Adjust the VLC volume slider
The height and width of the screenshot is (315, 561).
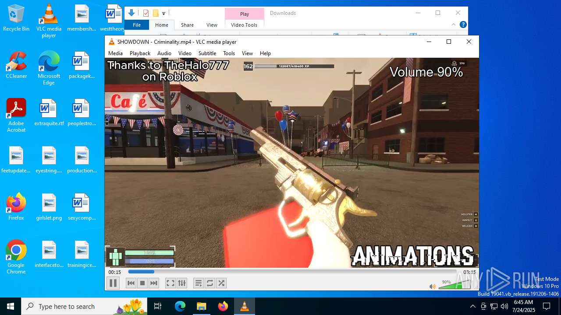[454, 285]
